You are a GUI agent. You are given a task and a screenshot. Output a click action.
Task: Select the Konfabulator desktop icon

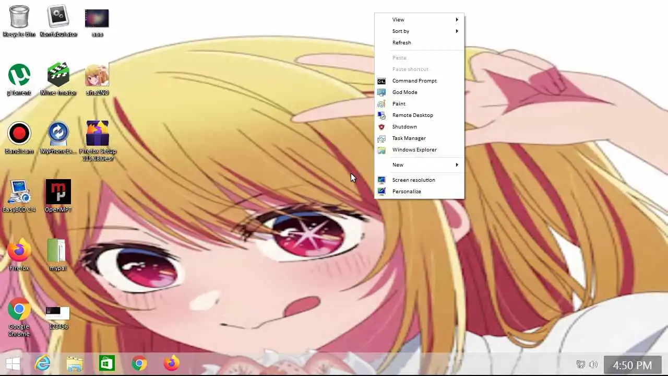tap(58, 21)
